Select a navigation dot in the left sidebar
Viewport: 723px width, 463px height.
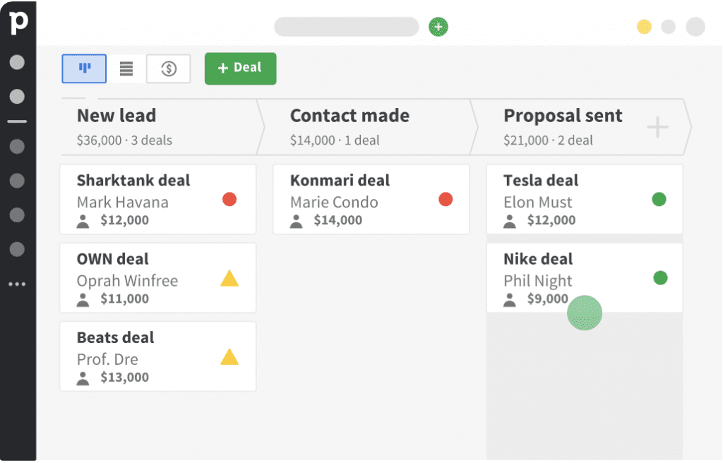pos(18,97)
